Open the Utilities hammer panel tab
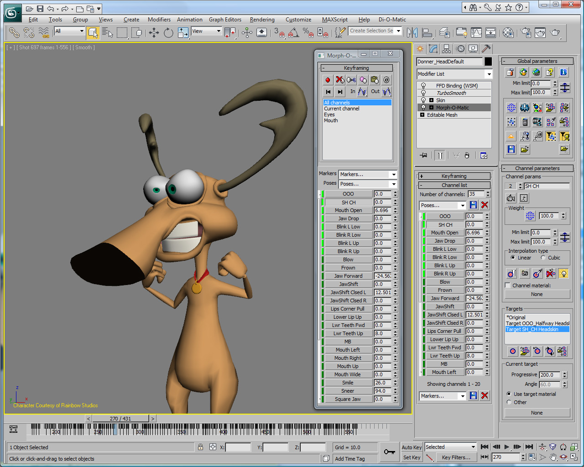Screen dimensions: 584x467 tap(486, 49)
